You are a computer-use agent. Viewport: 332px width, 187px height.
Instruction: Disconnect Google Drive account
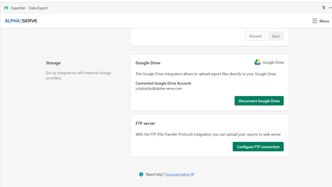pyautogui.click(x=259, y=101)
